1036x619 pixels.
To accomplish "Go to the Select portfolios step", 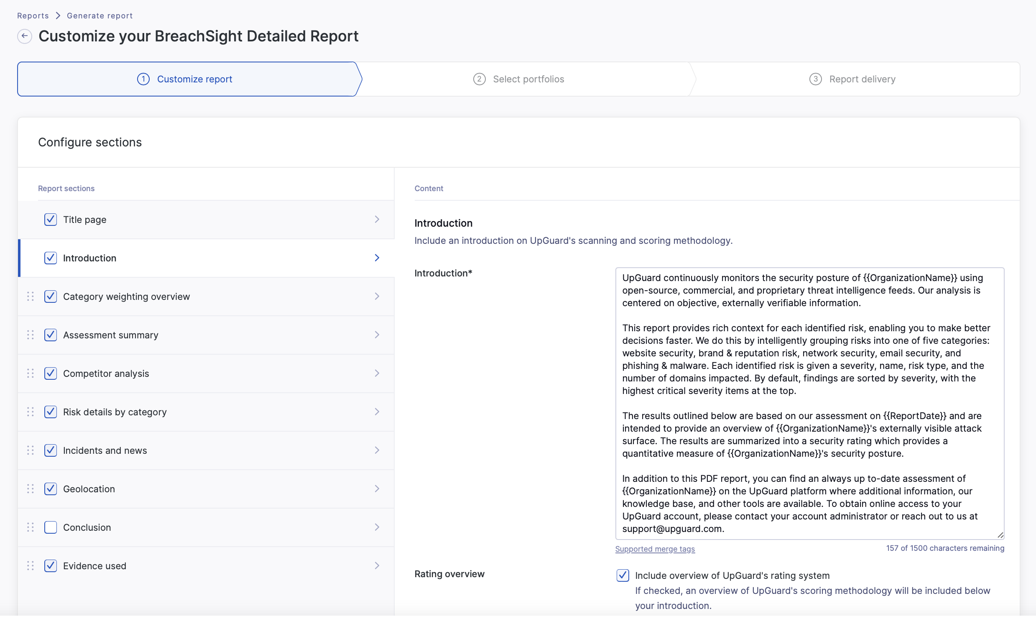I will point(525,79).
